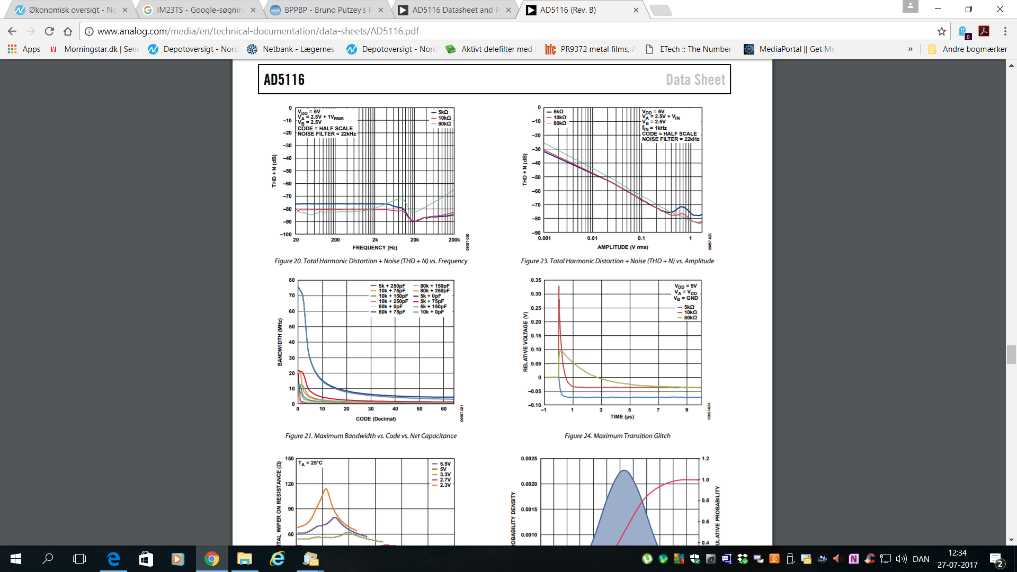Open PR9372 metal films bookmark
This screenshot has height=572, width=1017.
tap(590, 49)
